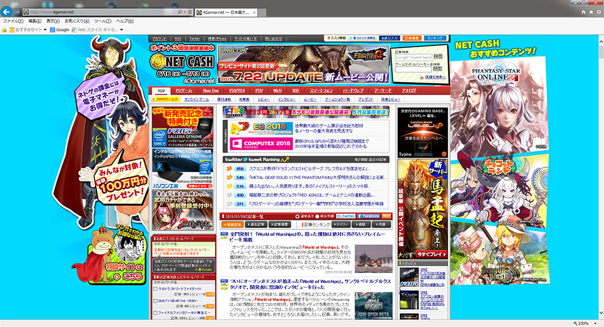
Task: Click the browser address bar URL field
Action: tap(100, 12)
